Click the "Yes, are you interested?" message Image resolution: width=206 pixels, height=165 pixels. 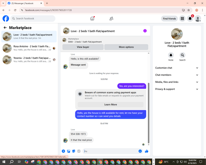(132, 86)
